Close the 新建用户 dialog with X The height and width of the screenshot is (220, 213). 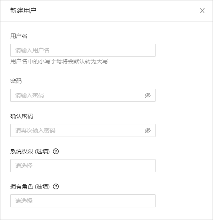click(x=202, y=11)
